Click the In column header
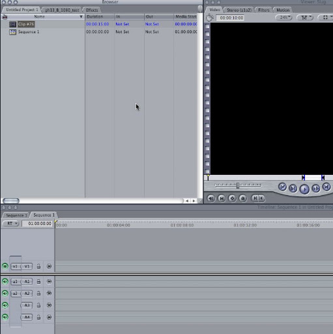Viewport: 333px width, 334px height. click(129, 16)
